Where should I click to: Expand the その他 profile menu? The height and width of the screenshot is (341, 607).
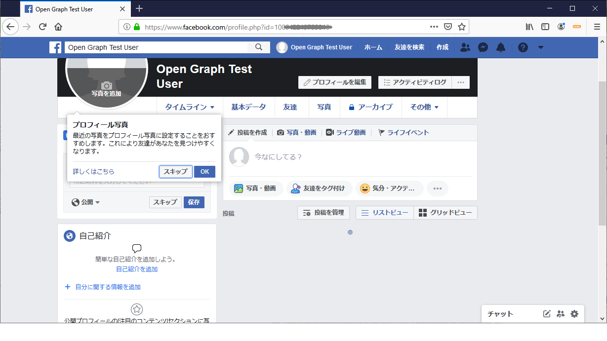pos(424,107)
